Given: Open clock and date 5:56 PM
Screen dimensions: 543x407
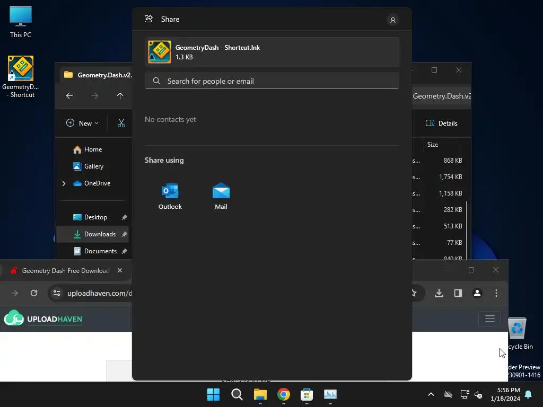Looking at the screenshot, I should 505,394.
